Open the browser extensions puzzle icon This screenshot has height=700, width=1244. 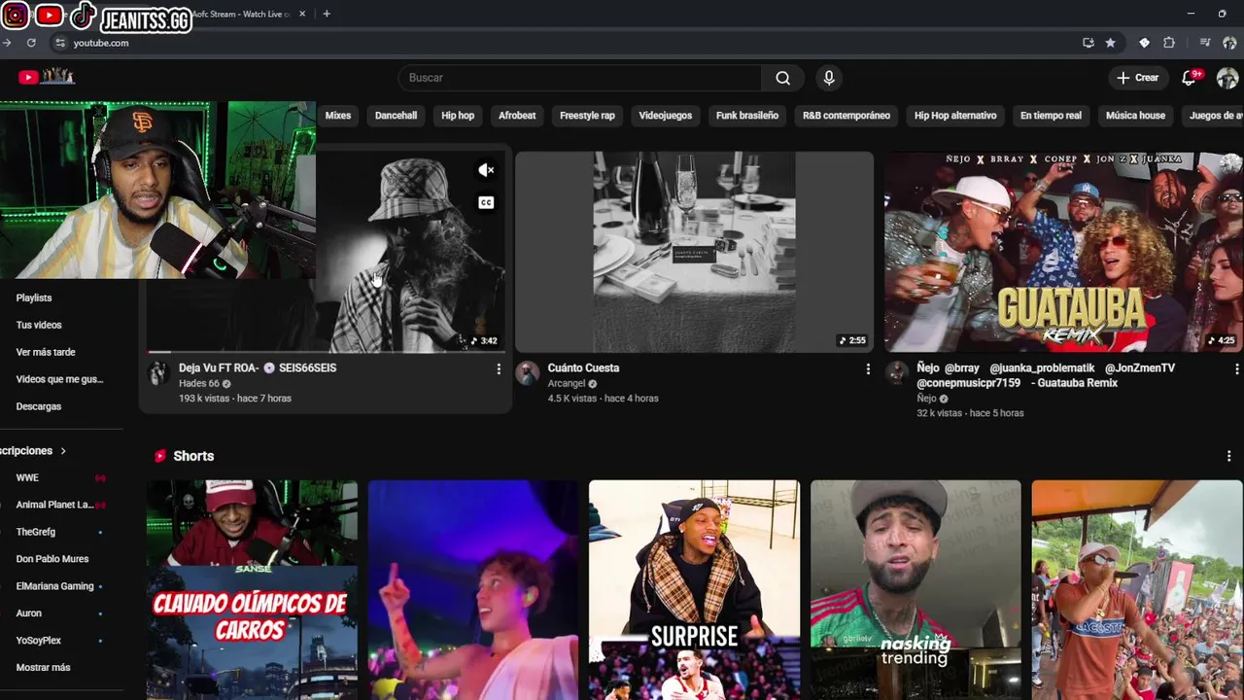point(1169,43)
